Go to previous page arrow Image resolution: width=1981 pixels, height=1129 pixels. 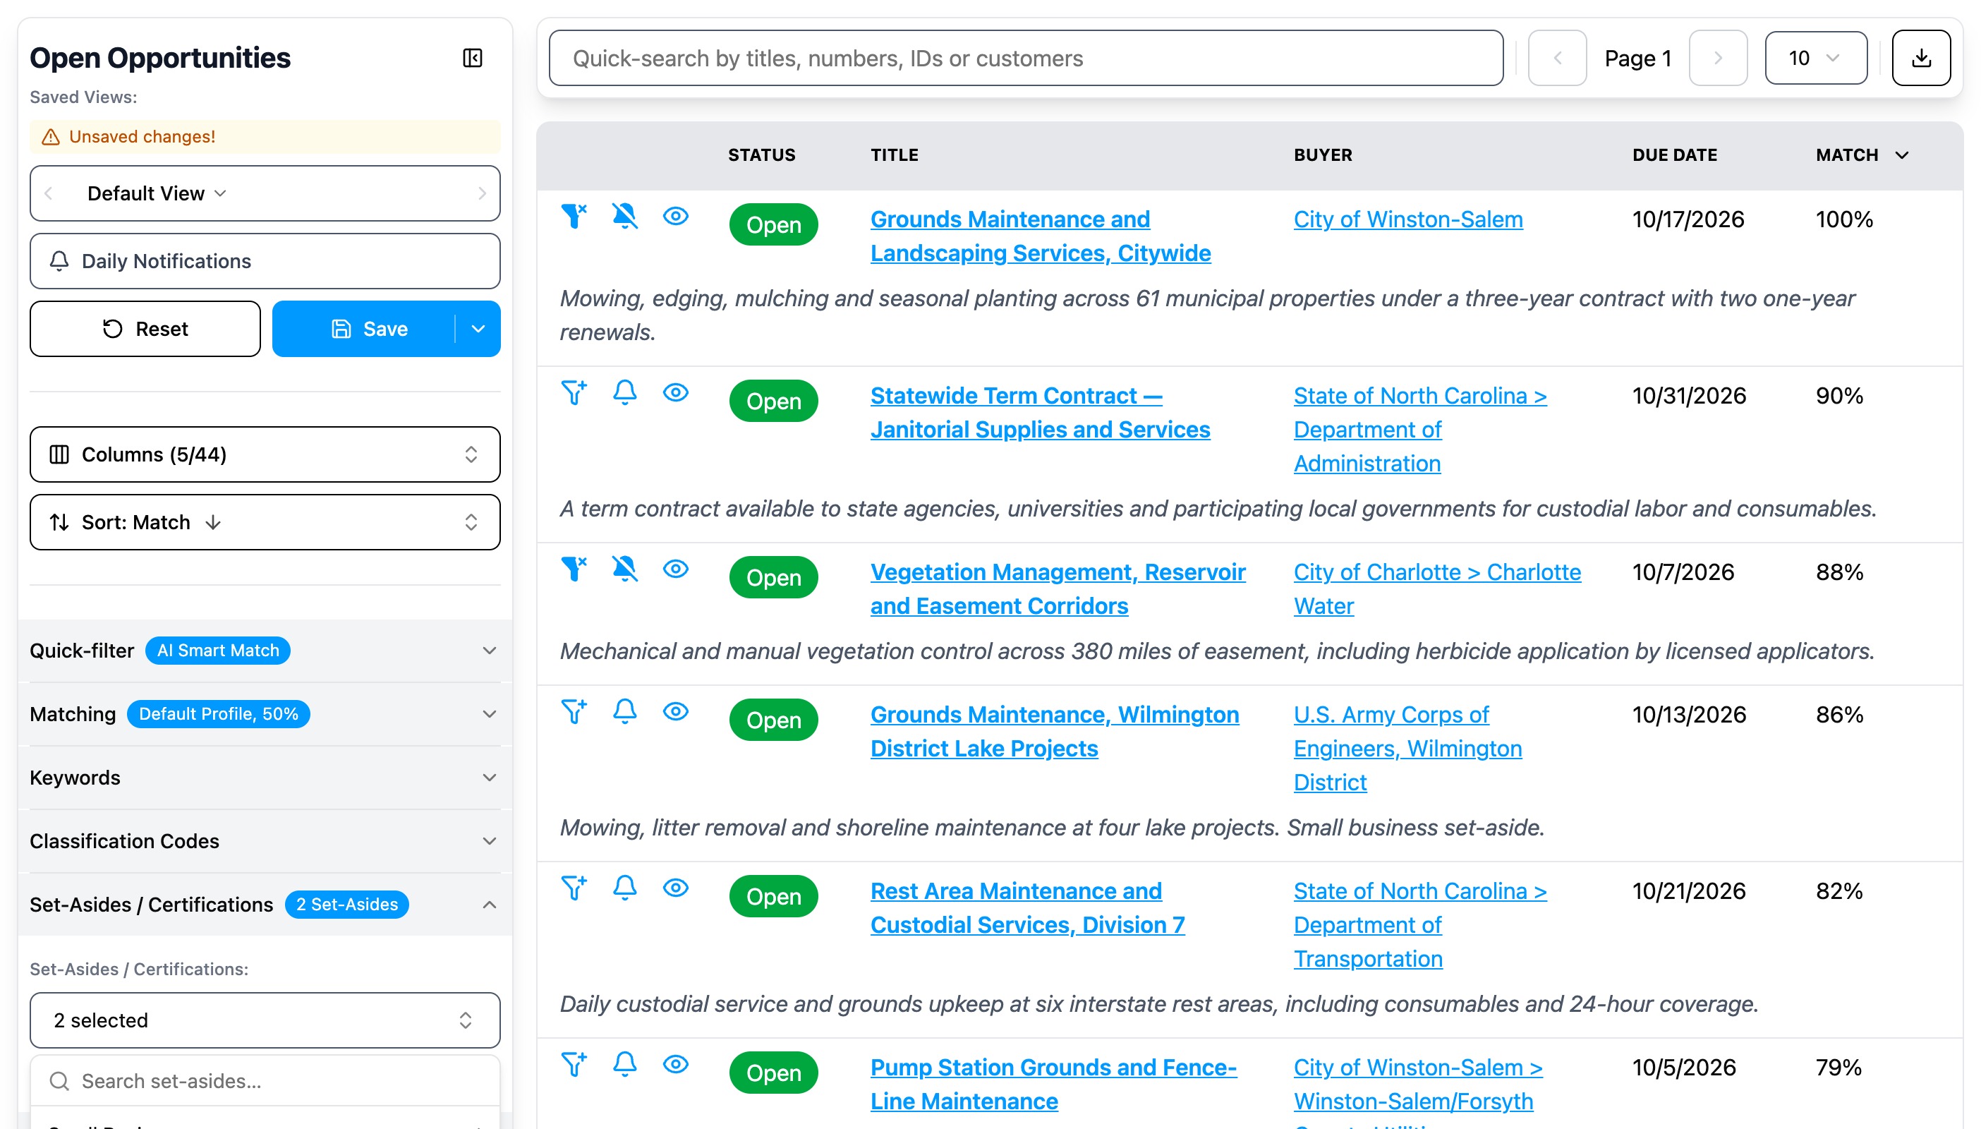click(x=1557, y=58)
